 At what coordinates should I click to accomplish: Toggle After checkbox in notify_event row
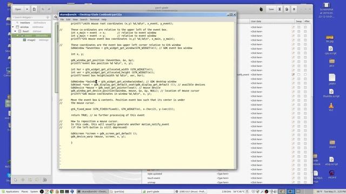[x=305, y=74]
